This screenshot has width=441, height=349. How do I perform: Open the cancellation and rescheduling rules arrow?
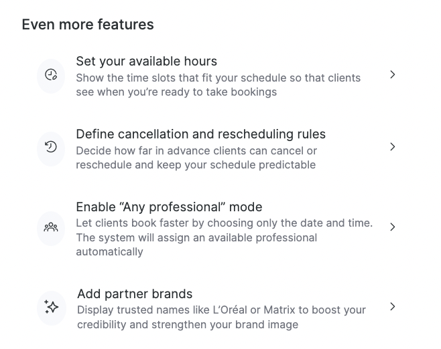pos(393,147)
